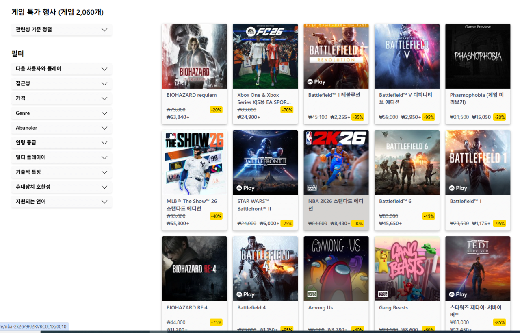The image size is (520, 333).
Task: Open the MLB The Show 26 cover image
Action: pos(195,163)
